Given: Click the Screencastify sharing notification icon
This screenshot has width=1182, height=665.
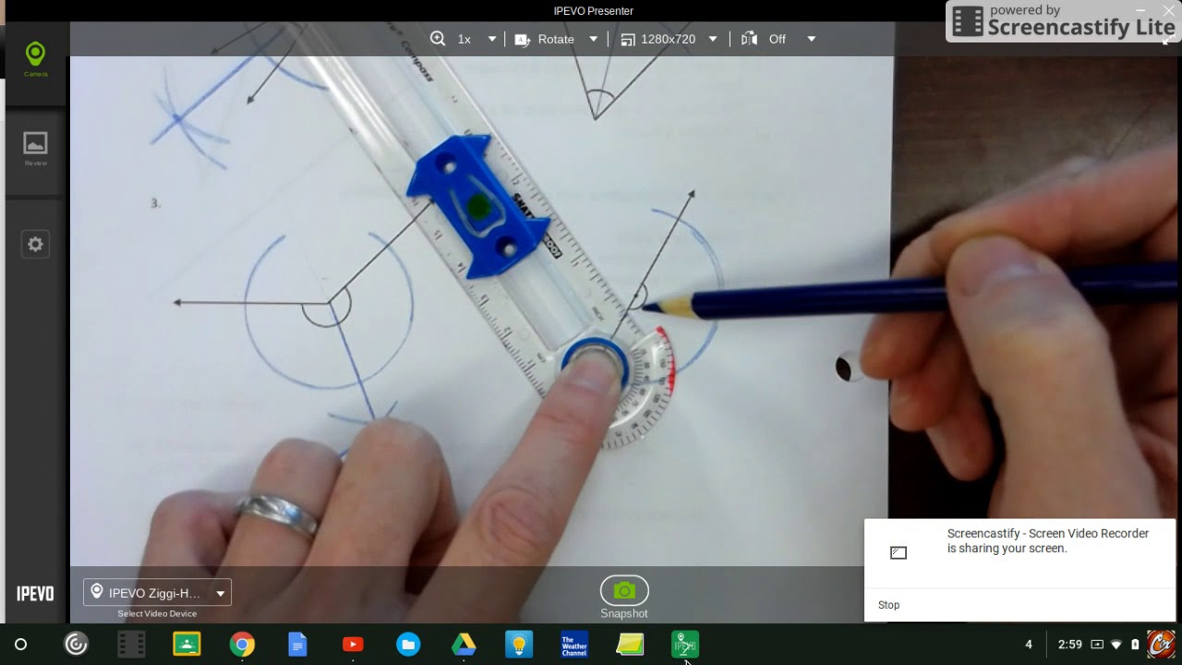Looking at the screenshot, I should point(899,552).
